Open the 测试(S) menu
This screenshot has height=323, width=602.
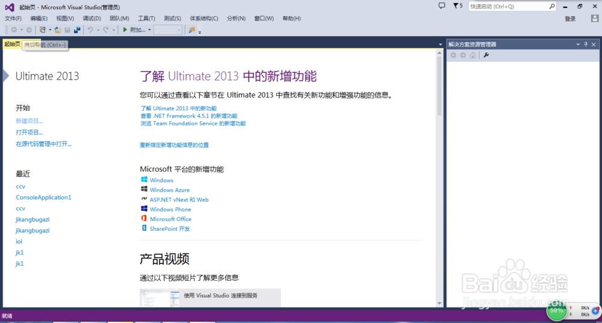(172, 19)
